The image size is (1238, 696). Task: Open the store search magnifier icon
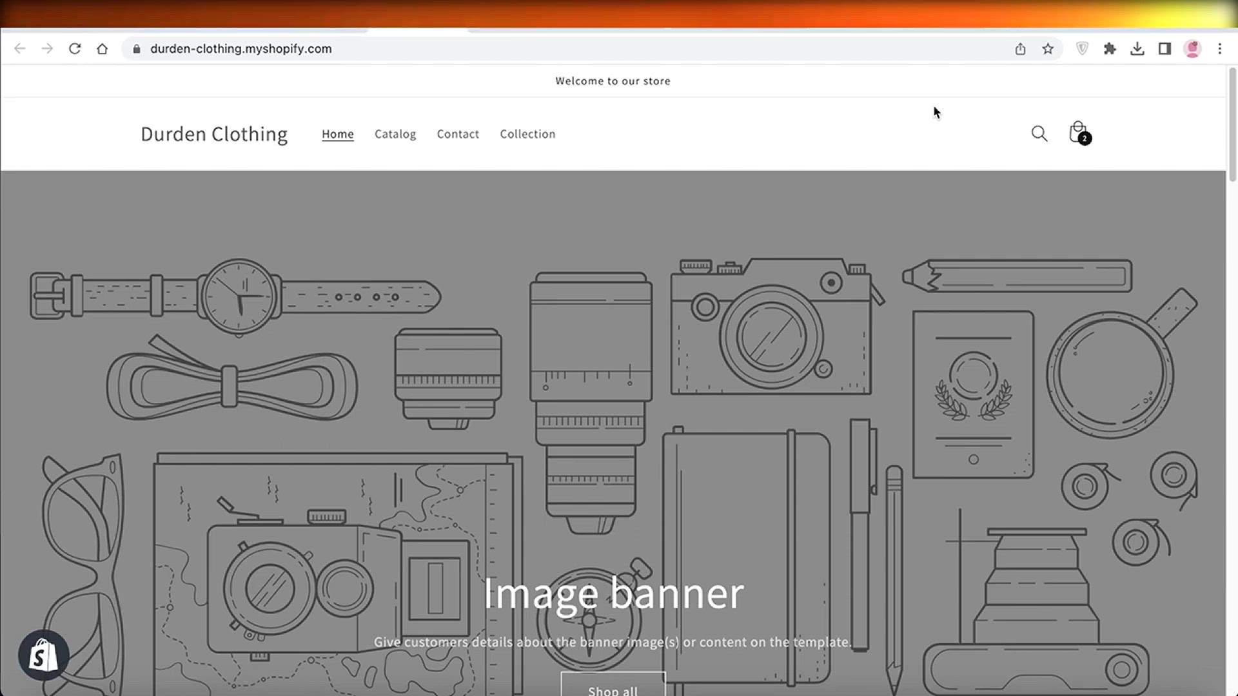(x=1039, y=133)
